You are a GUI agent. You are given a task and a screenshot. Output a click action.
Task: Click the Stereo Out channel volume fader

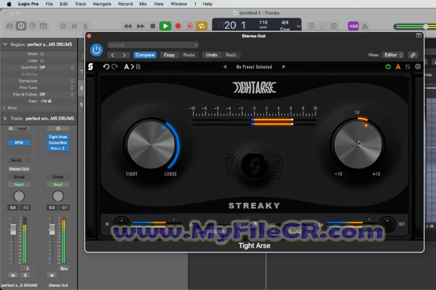click(x=51, y=230)
